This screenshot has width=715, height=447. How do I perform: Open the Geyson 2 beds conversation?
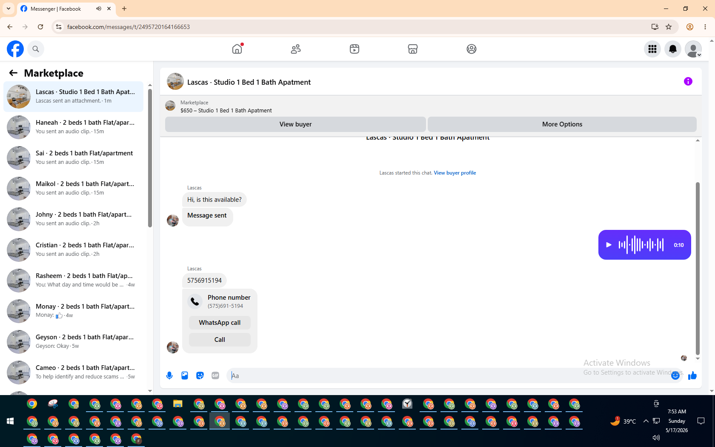[73, 342]
